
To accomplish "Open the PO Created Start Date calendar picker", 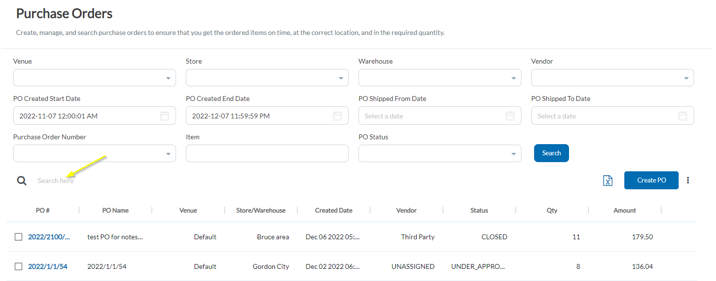I will coord(164,116).
